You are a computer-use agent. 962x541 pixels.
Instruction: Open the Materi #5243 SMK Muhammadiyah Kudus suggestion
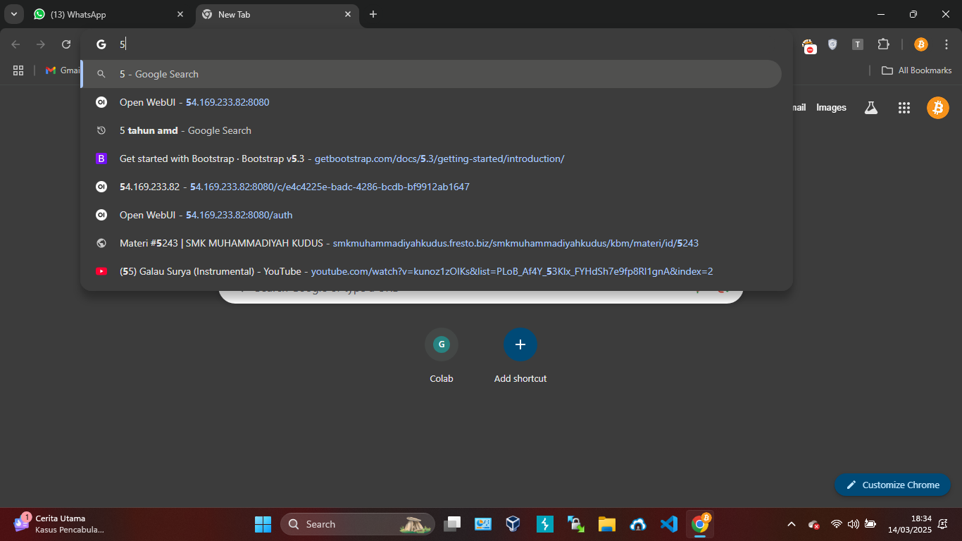[x=431, y=243]
